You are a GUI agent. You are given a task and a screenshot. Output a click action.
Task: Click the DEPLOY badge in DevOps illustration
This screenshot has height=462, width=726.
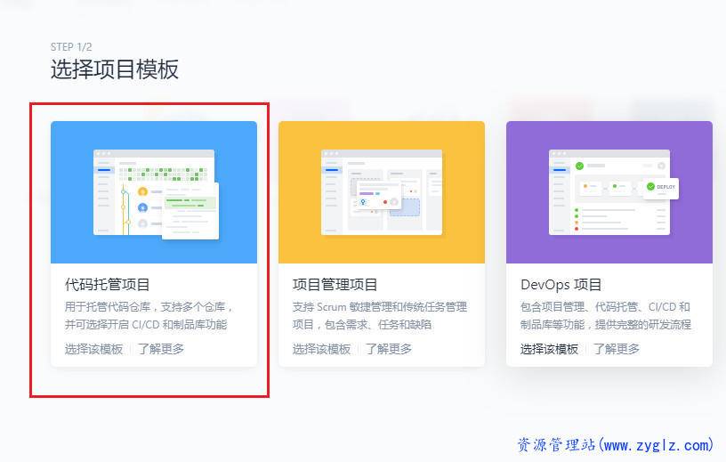(661, 187)
